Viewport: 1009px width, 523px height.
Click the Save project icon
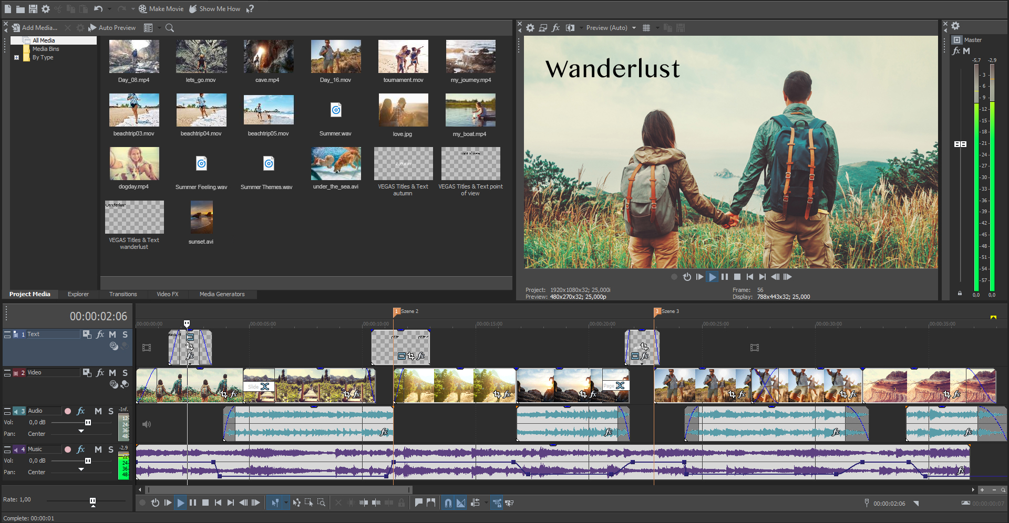tap(33, 9)
